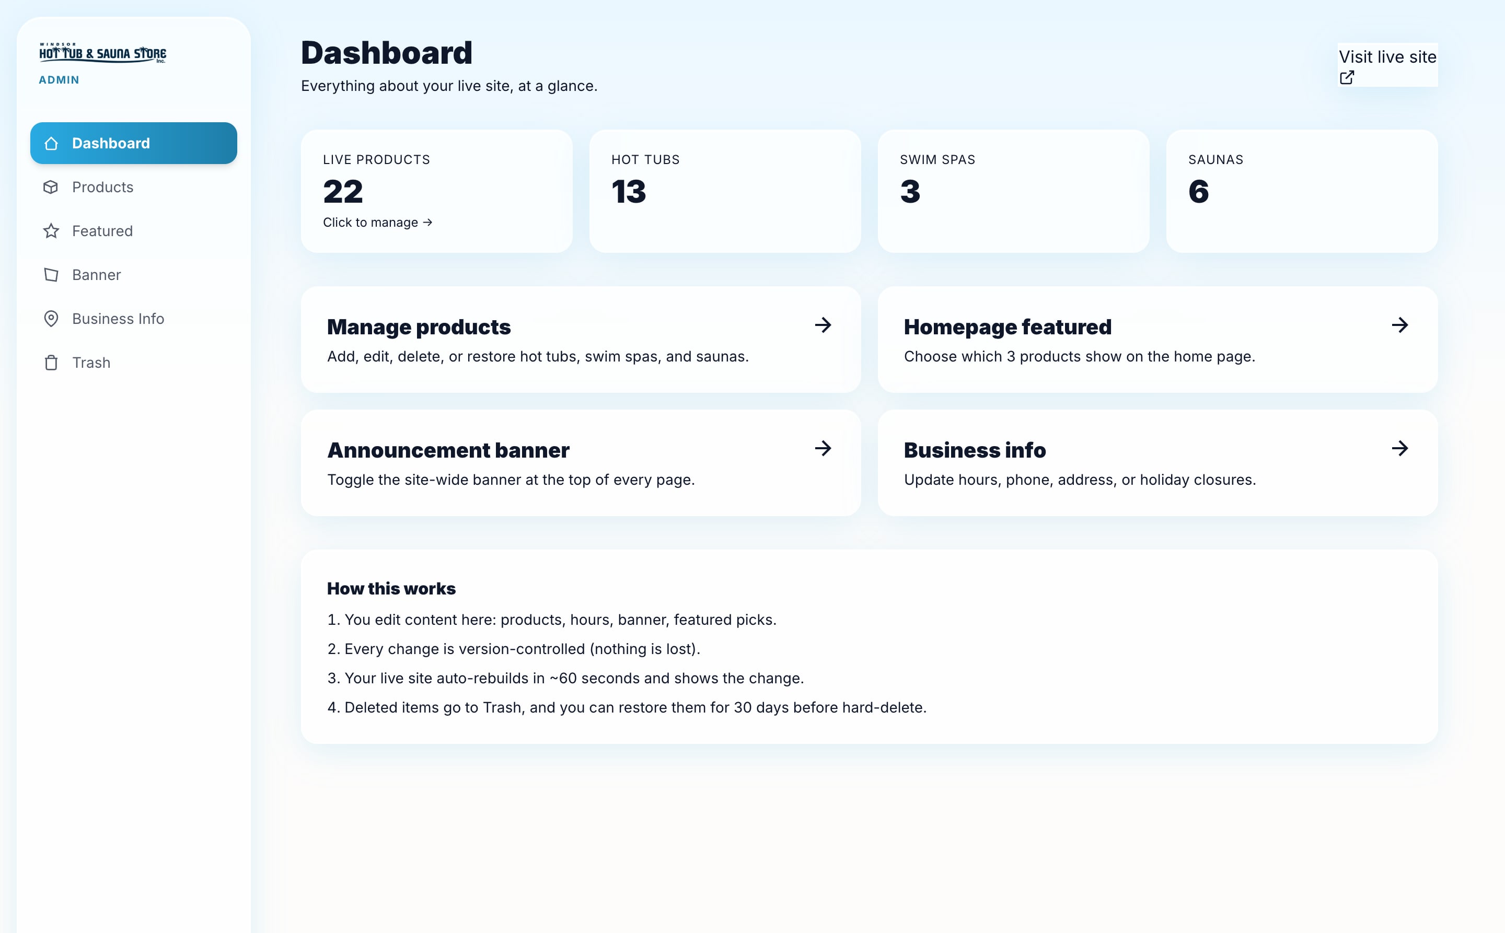Click the ADMIN label under logo
This screenshot has height=933, width=1505.
[x=59, y=79]
